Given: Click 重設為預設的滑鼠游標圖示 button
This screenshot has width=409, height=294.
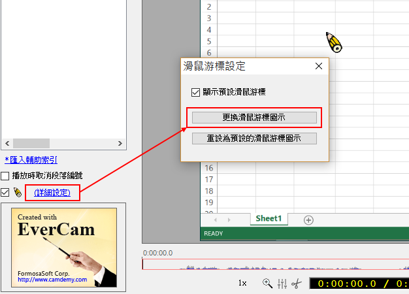Looking at the screenshot, I should (254, 139).
